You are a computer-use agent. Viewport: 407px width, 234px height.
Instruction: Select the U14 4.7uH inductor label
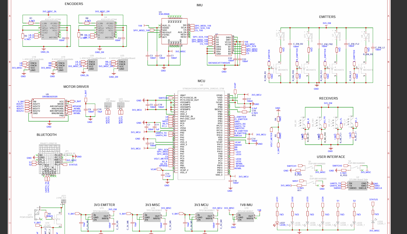(47, 224)
